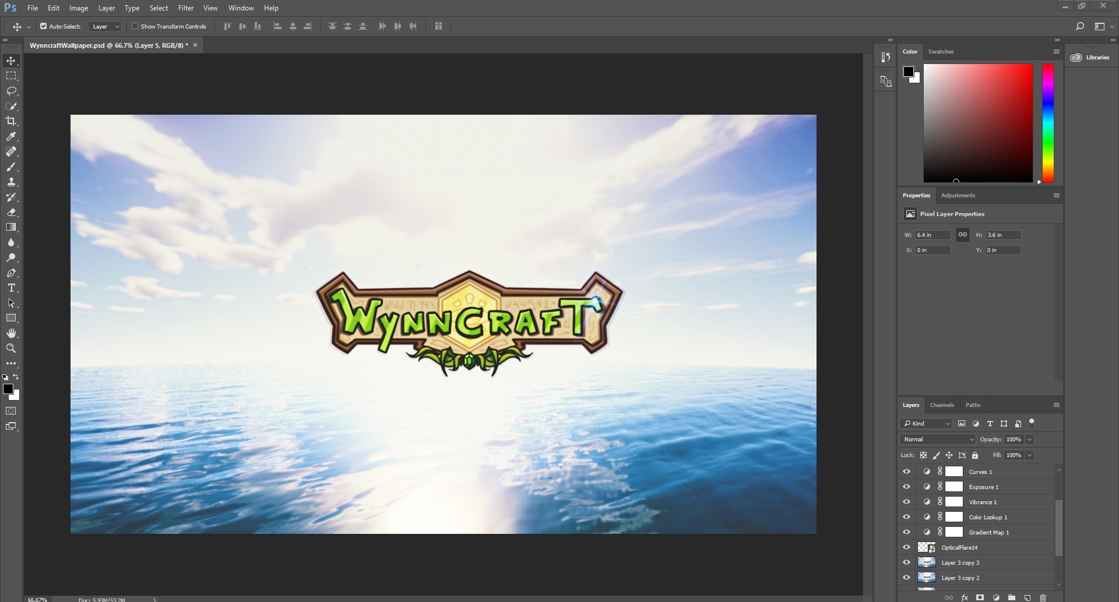
Task: Hide the OpticalFlare14 layer
Action: [x=906, y=547]
